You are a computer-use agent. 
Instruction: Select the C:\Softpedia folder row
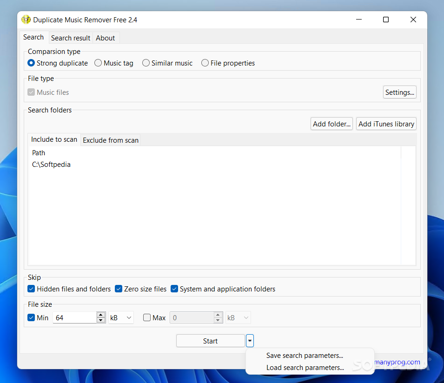coord(214,165)
